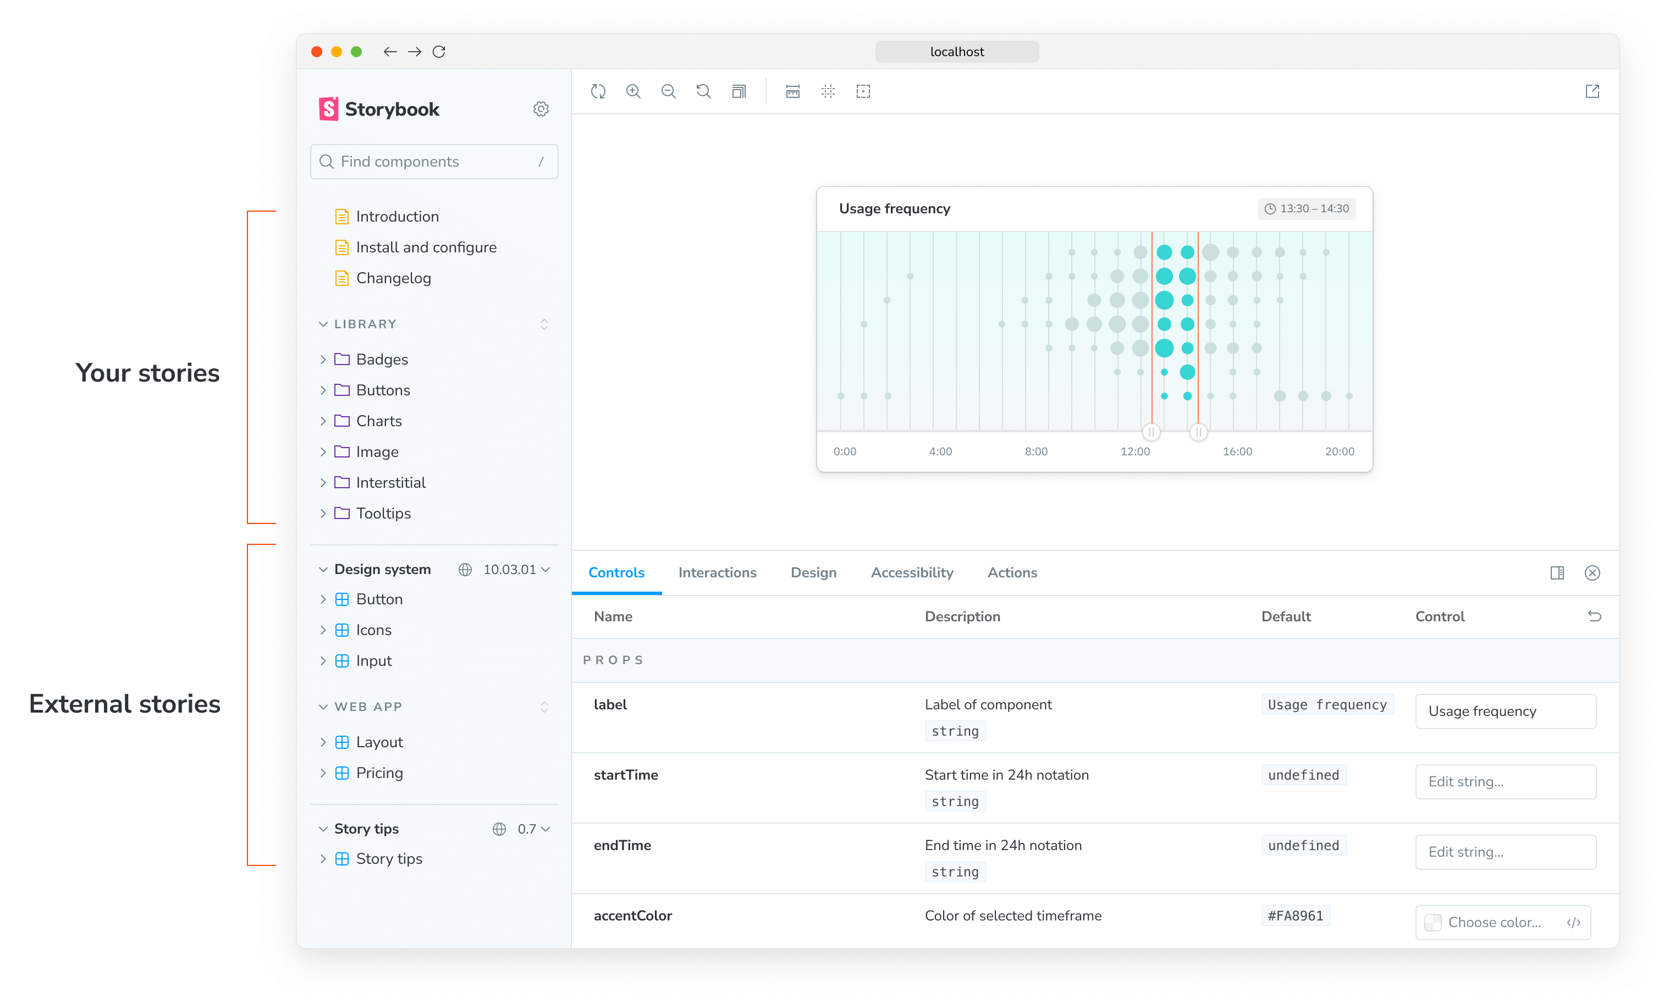Click the remount component icon in toolbar
This screenshot has height=1004, width=1664.
point(598,91)
